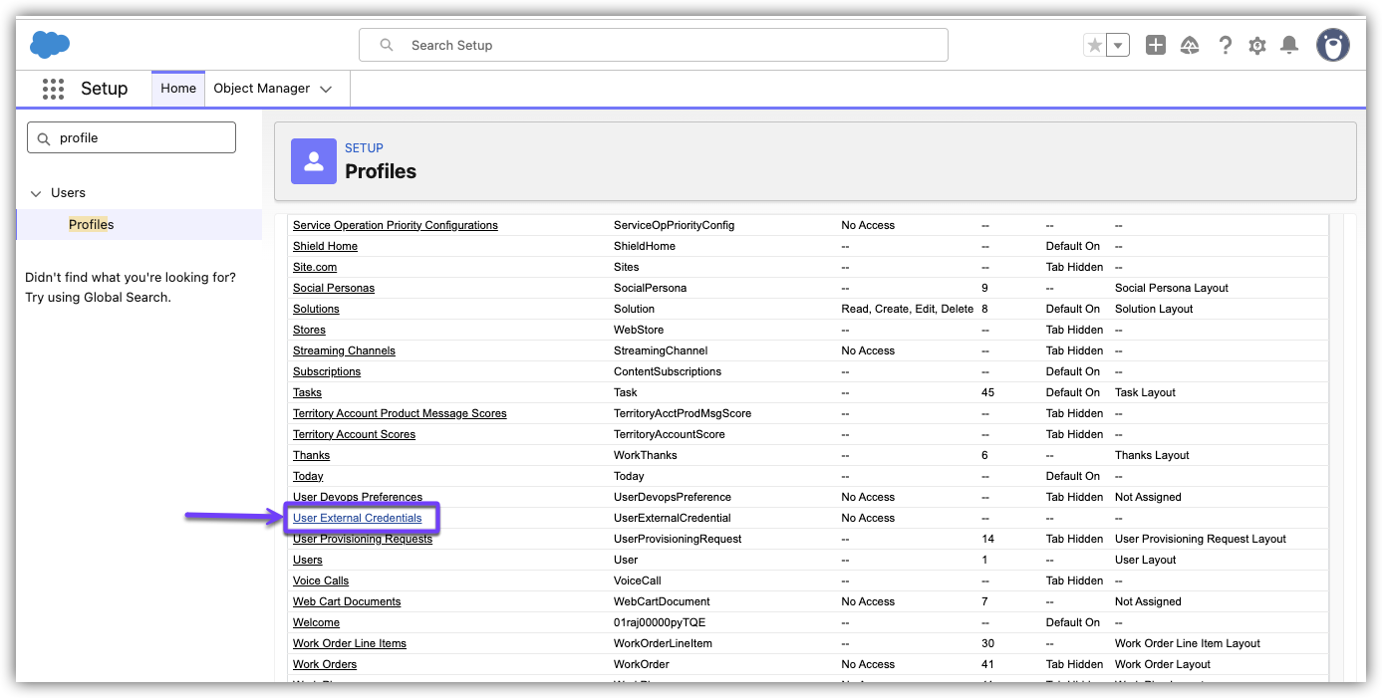Select Profiles in the setup tree
Viewport: 1382px width, 698px height.
click(91, 225)
